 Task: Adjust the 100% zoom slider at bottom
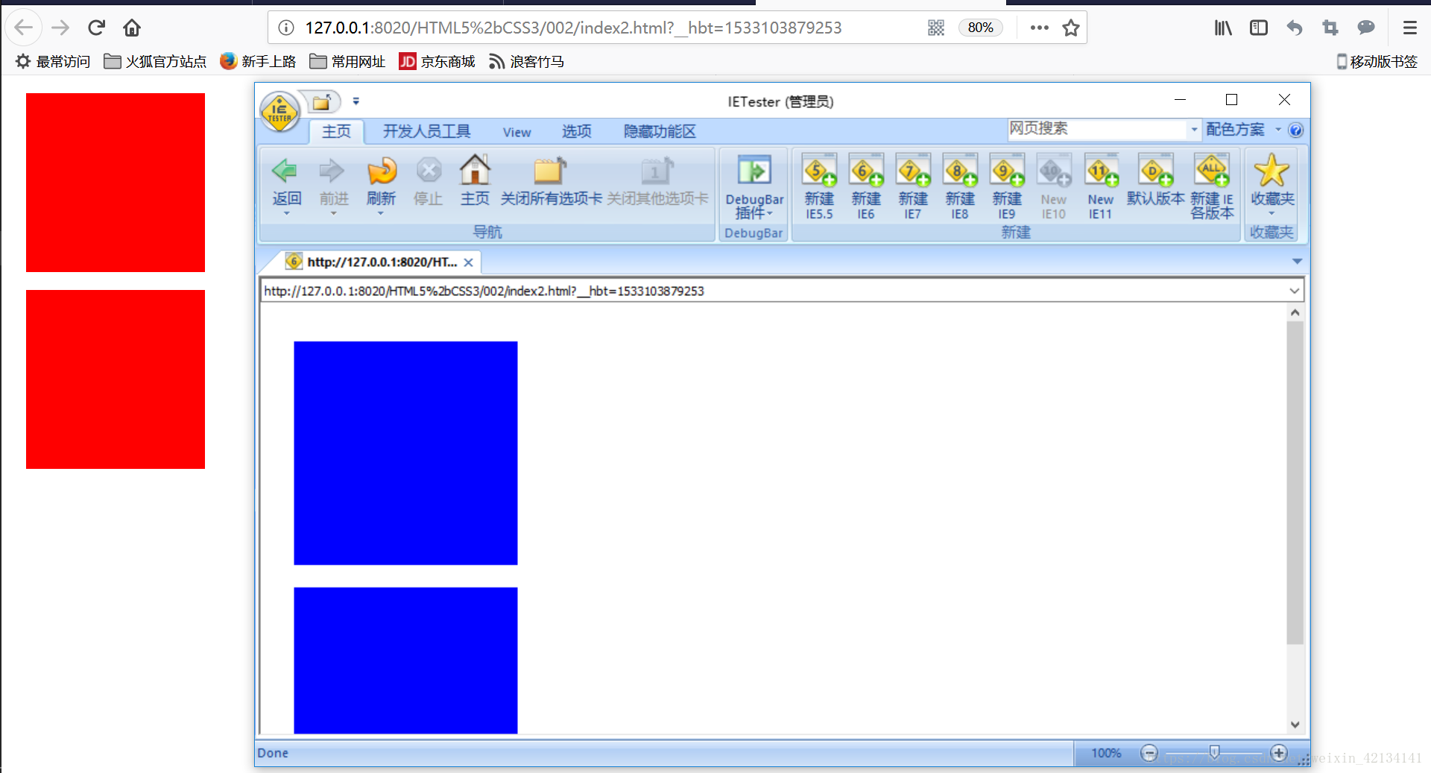(1215, 753)
